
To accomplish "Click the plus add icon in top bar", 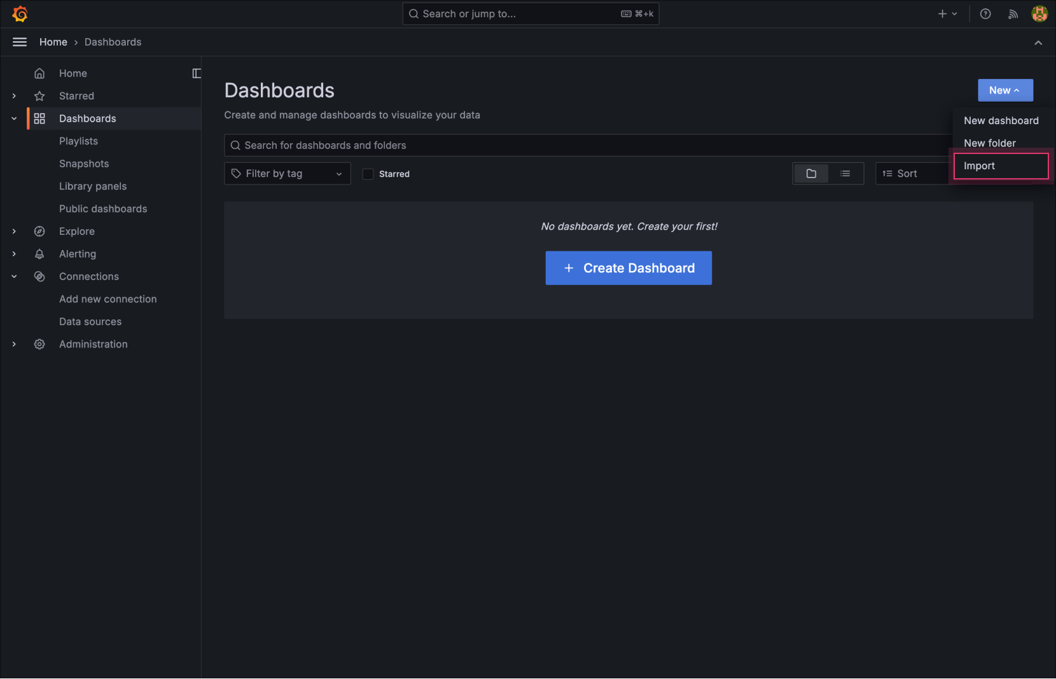I will [x=942, y=14].
